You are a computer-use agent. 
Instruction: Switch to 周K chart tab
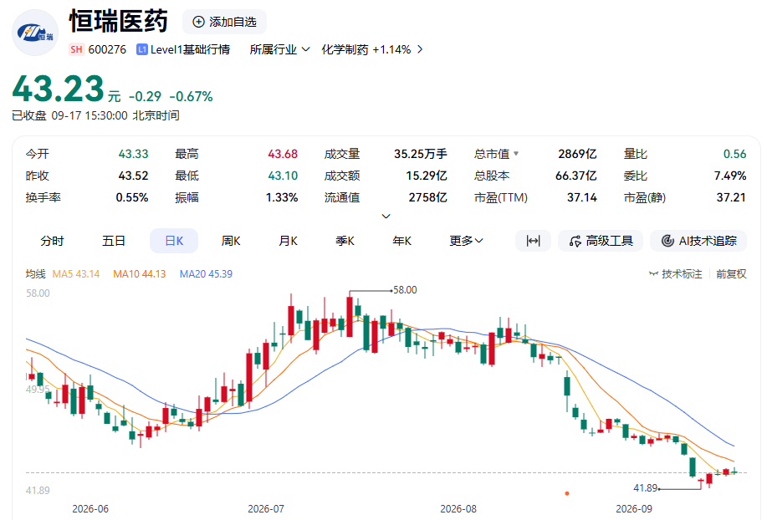pyautogui.click(x=231, y=241)
